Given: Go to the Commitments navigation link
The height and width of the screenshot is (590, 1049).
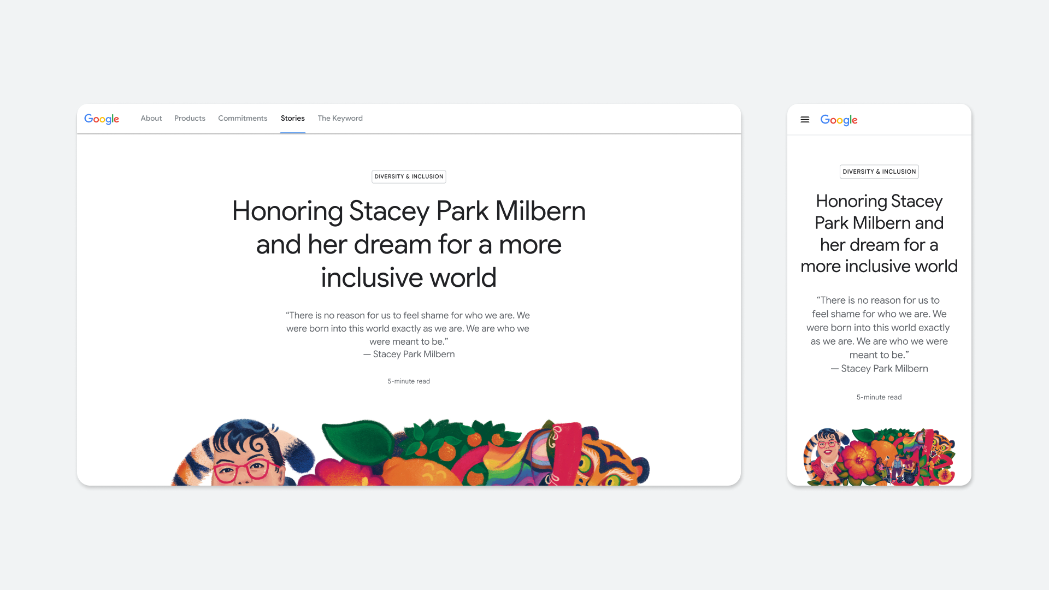Looking at the screenshot, I should tap(243, 119).
